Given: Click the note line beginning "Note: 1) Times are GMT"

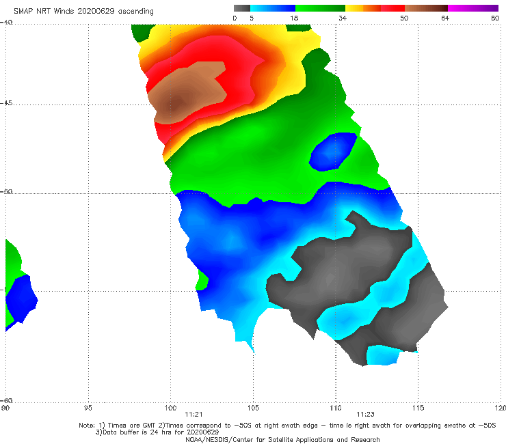Looking at the screenshot, I should click(x=287, y=426).
